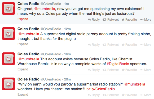Screen dimensions: 154x99
Task: Open More menu on the 16m tweet
Action: [146, 70]
